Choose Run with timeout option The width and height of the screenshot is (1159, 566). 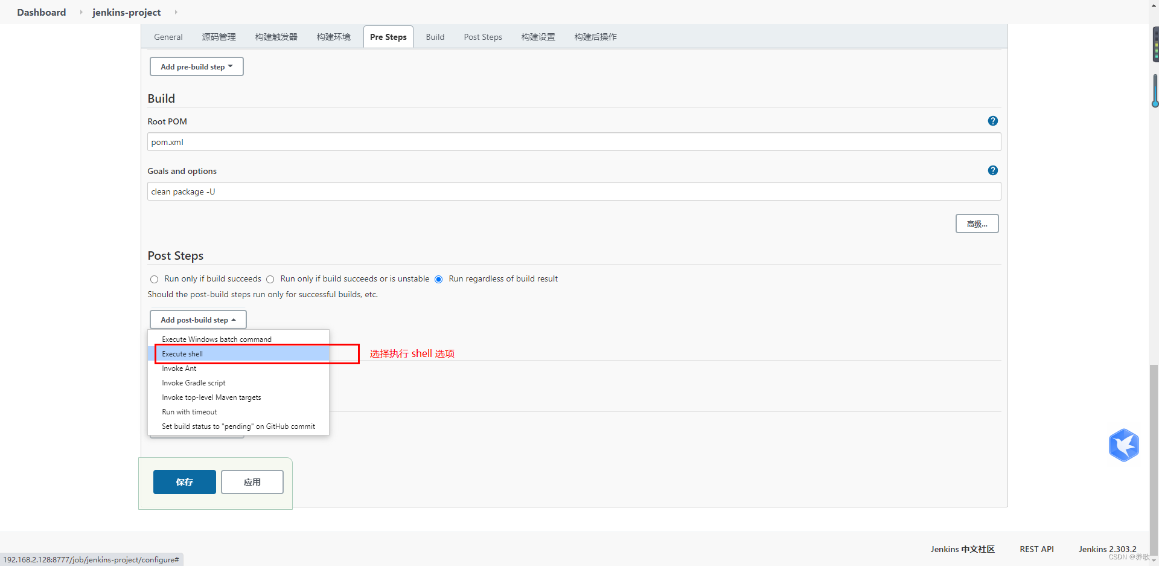pyautogui.click(x=238, y=412)
